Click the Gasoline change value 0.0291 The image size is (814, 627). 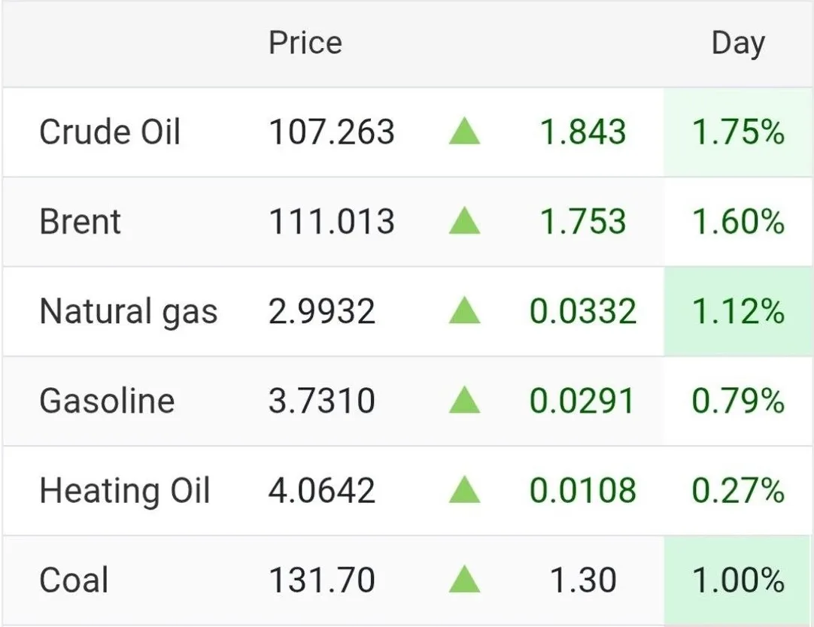(x=582, y=401)
